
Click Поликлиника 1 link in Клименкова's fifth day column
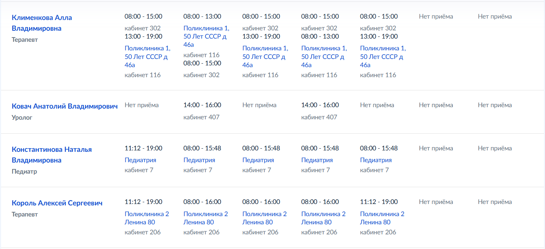pyautogui.click(x=383, y=56)
